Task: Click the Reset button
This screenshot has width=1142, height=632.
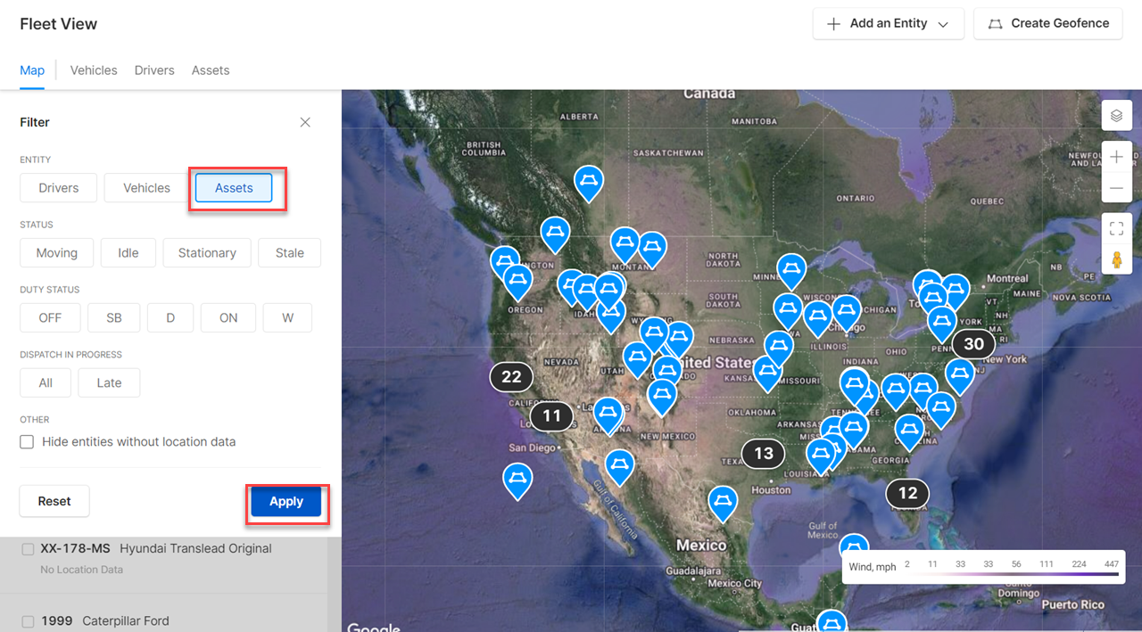Action: coord(54,501)
